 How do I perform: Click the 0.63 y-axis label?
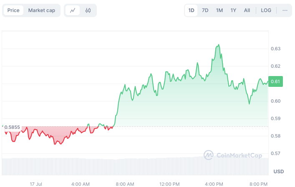coord(275,49)
